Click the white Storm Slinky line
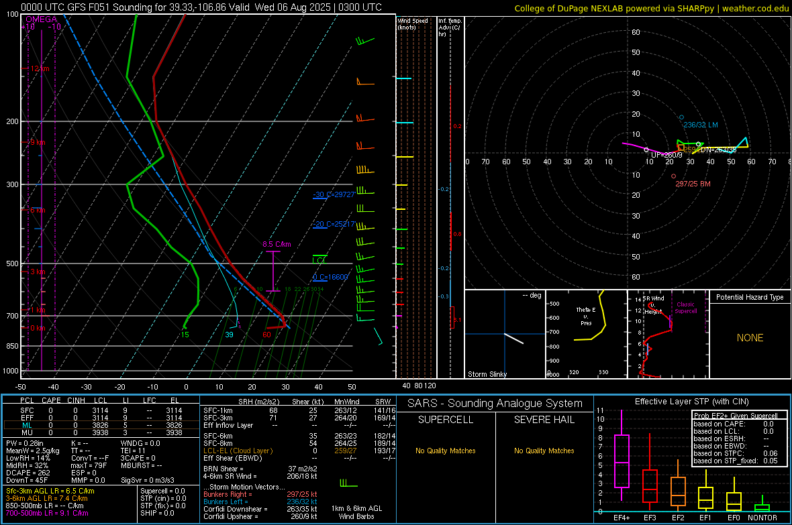 click(x=514, y=338)
